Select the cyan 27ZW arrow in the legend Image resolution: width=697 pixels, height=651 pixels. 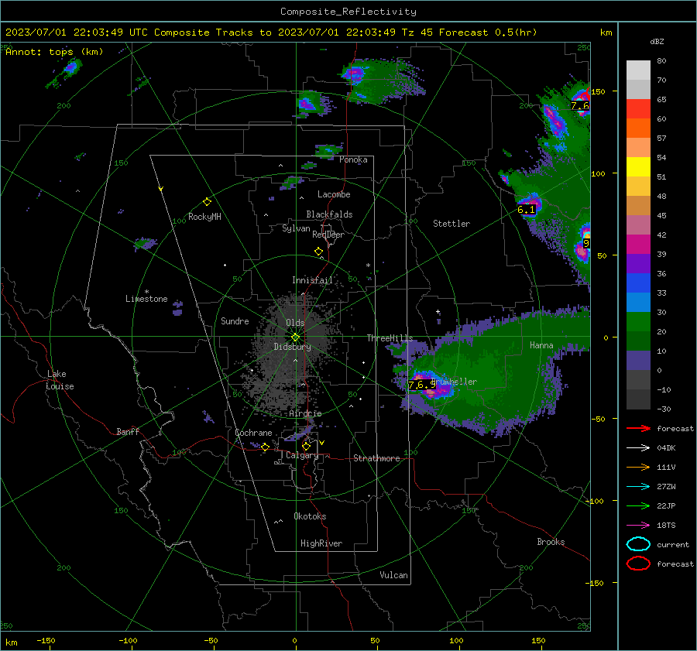[638, 487]
